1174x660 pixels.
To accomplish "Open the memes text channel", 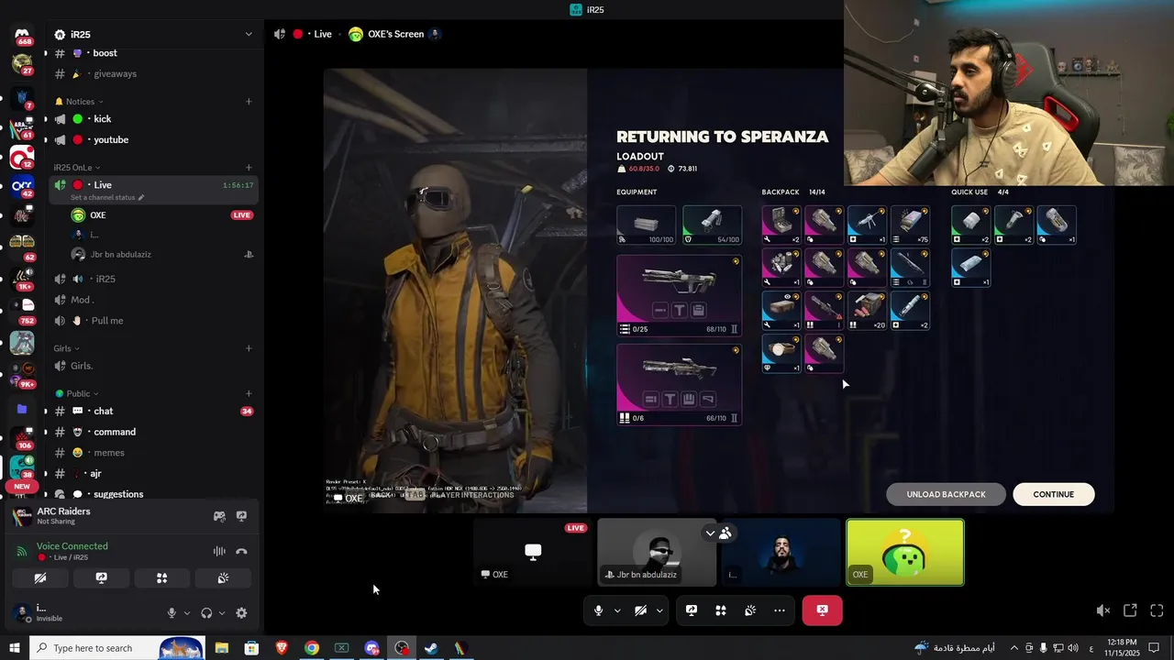I will click(x=153, y=453).
